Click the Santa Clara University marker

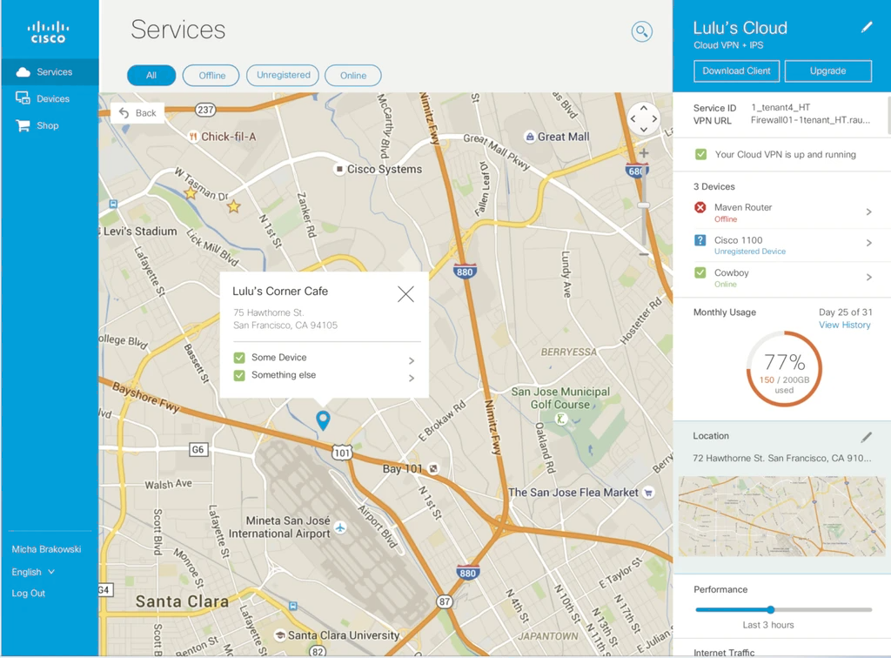pyautogui.click(x=279, y=634)
